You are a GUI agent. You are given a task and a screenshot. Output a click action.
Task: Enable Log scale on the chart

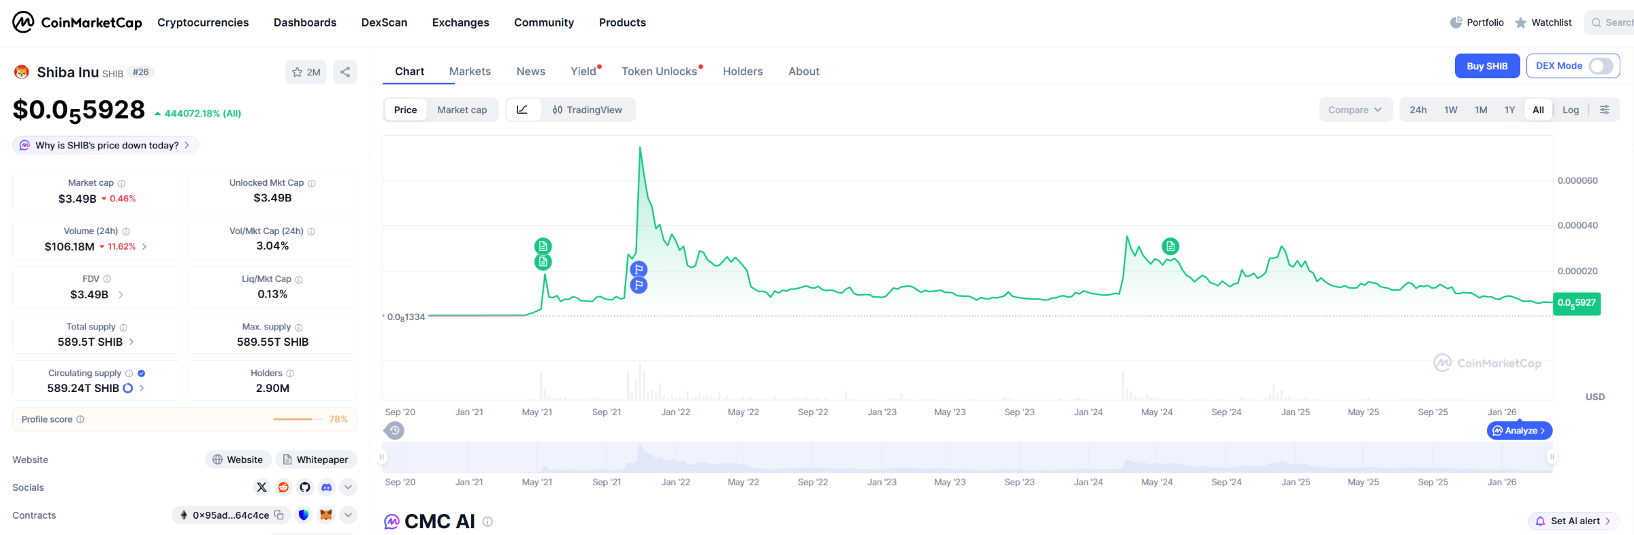(1571, 110)
